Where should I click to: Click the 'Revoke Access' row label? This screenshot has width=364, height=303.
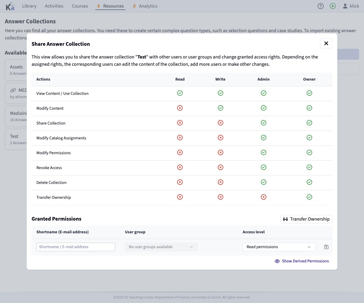[x=49, y=168]
